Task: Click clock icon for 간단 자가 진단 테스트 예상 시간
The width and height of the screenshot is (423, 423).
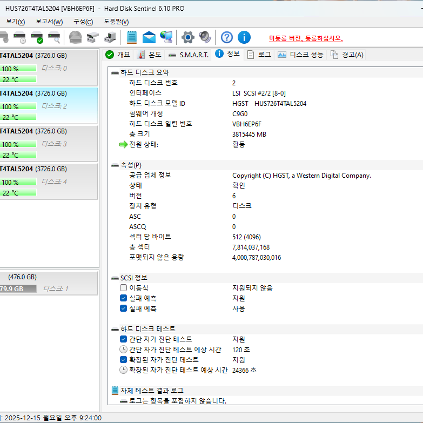Action: (x=123, y=350)
